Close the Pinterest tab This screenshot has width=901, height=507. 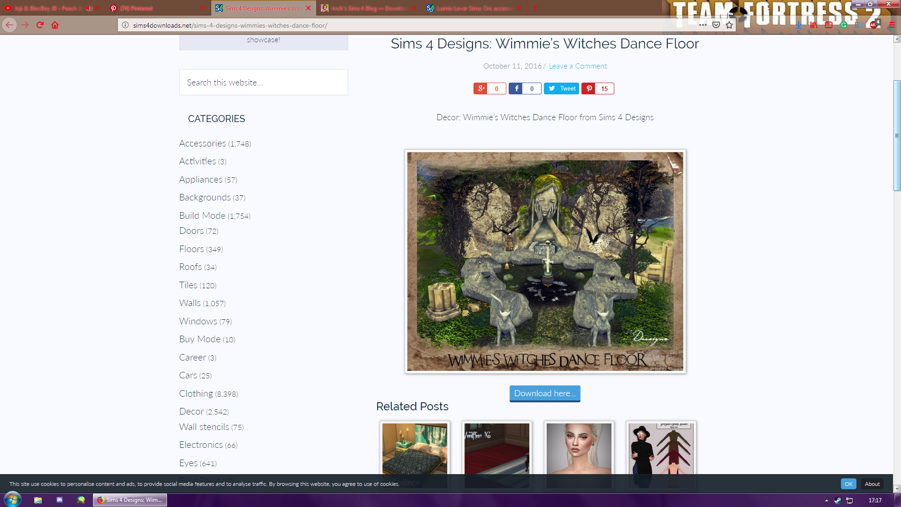tap(202, 8)
